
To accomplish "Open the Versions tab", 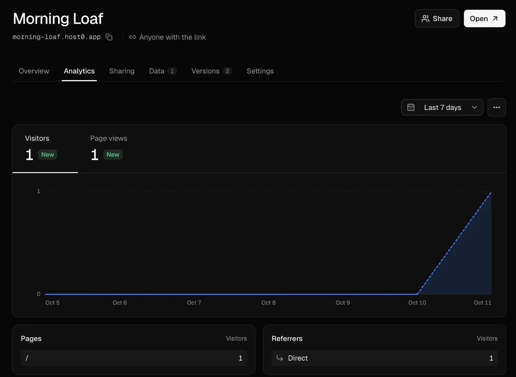I will coord(212,71).
